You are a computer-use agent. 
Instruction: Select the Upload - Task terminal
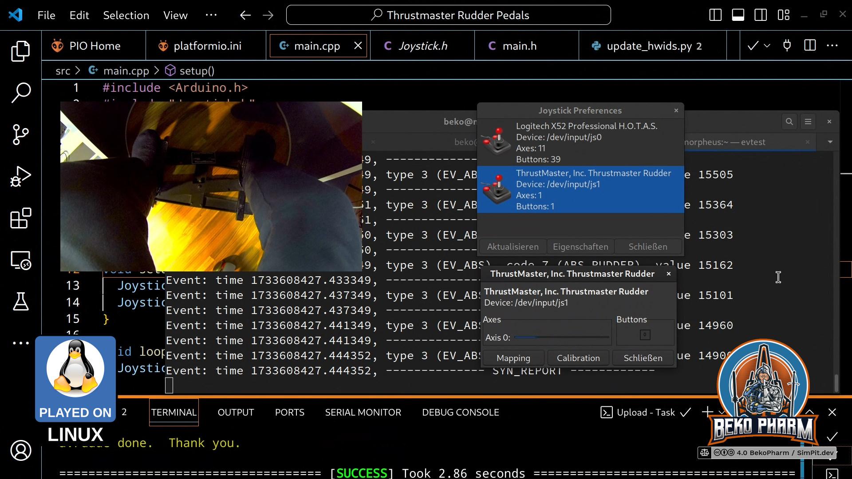[x=645, y=412]
